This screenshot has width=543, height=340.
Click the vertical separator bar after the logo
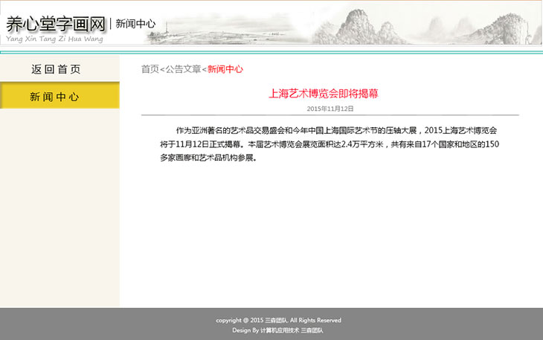tap(111, 24)
